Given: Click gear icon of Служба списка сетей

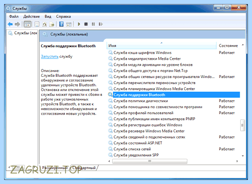Looking at the screenshot, I should (110, 149).
